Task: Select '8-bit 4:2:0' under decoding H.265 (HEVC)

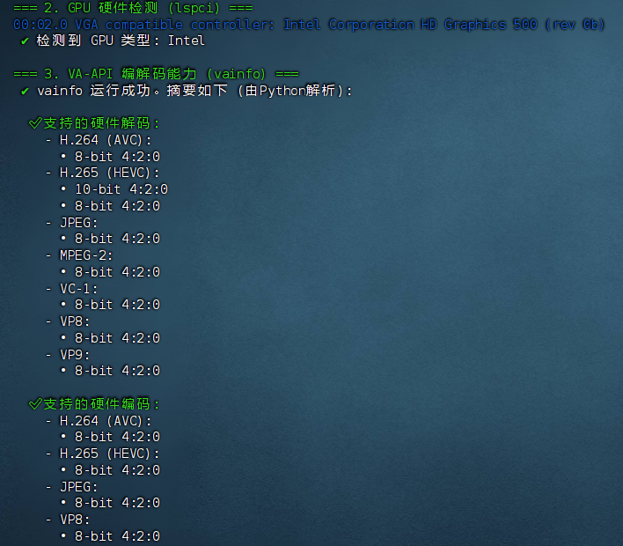Action: (117, 206)
